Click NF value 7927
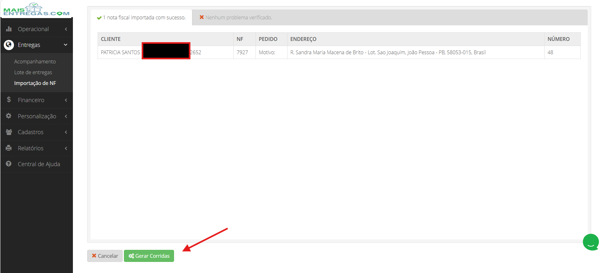The image size is (601, 273). click(x=242, y=52)
